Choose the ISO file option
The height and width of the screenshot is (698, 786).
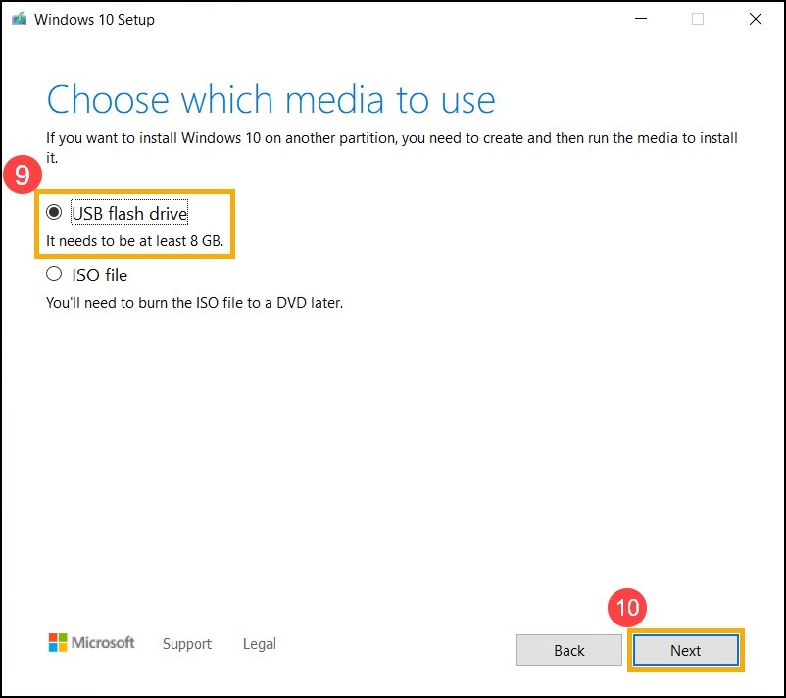tap(55, 274)
